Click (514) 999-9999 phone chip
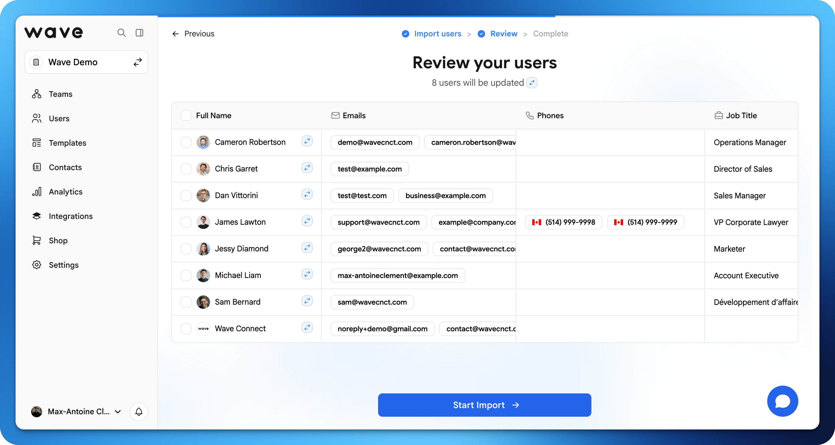Screen dimensions: 835x445 click(x=645, y=222)
